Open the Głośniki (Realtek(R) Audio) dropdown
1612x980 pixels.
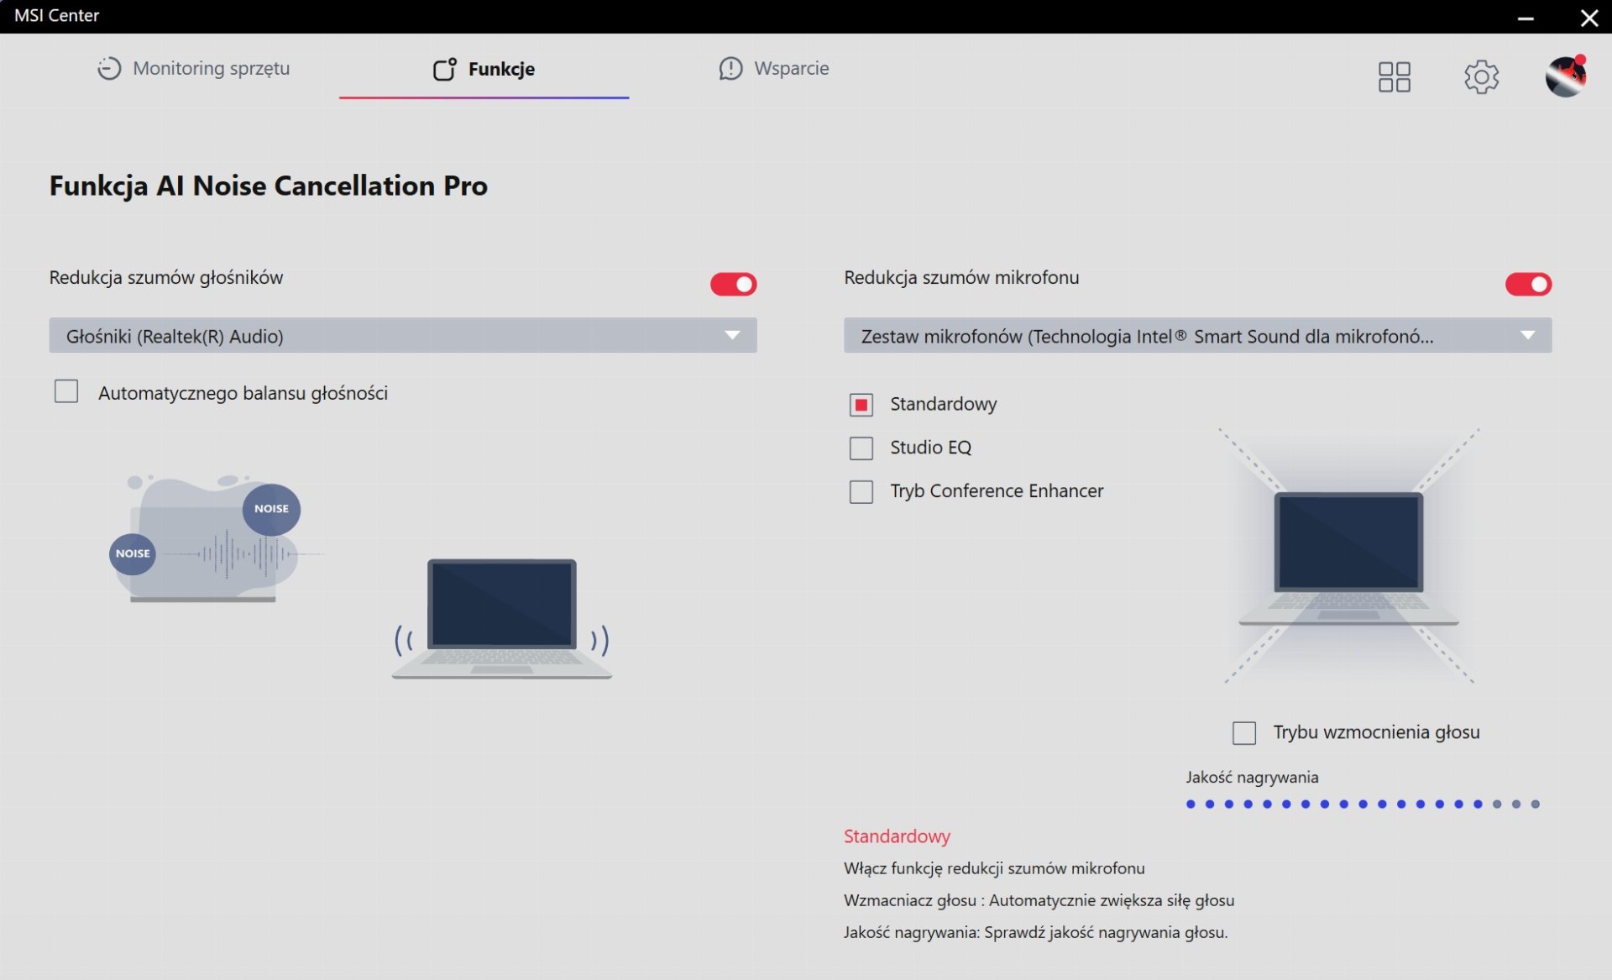[403, 336]
